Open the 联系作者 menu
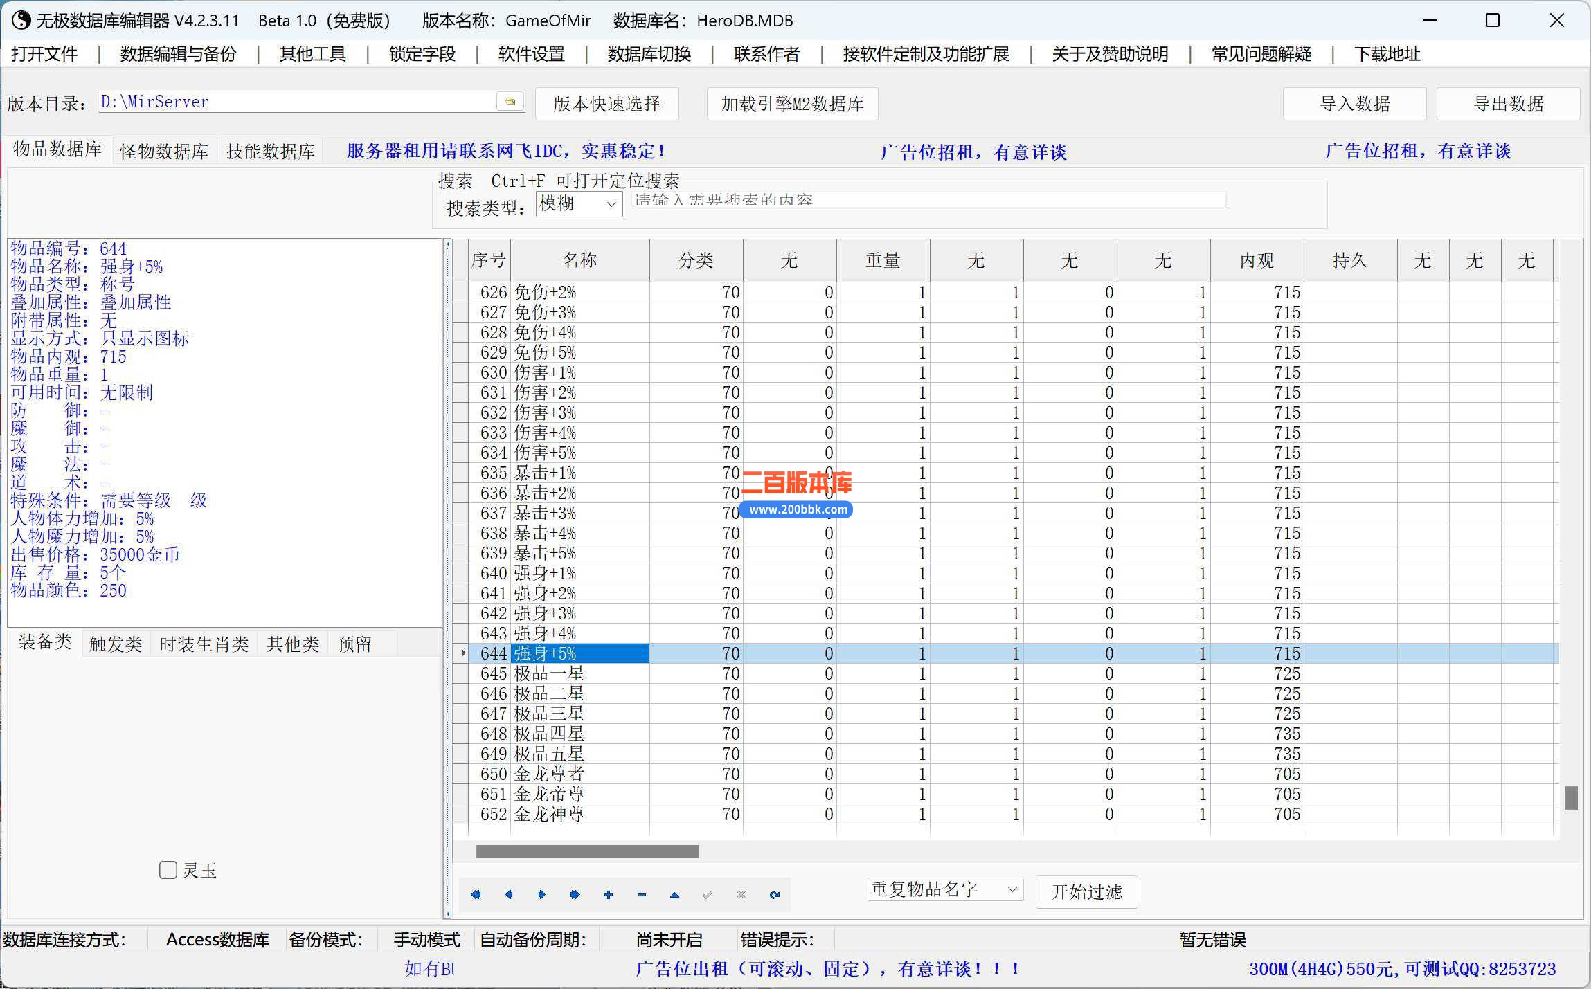The width and height of the screenshot is (1591, 989). click(x=766, y=54)
